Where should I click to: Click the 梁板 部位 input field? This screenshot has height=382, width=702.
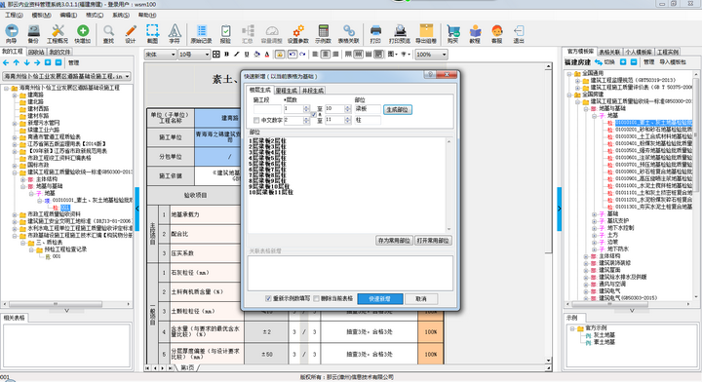point(368,109)
